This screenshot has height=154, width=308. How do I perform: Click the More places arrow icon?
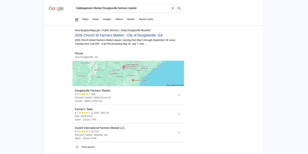click(x=77, y=147)
